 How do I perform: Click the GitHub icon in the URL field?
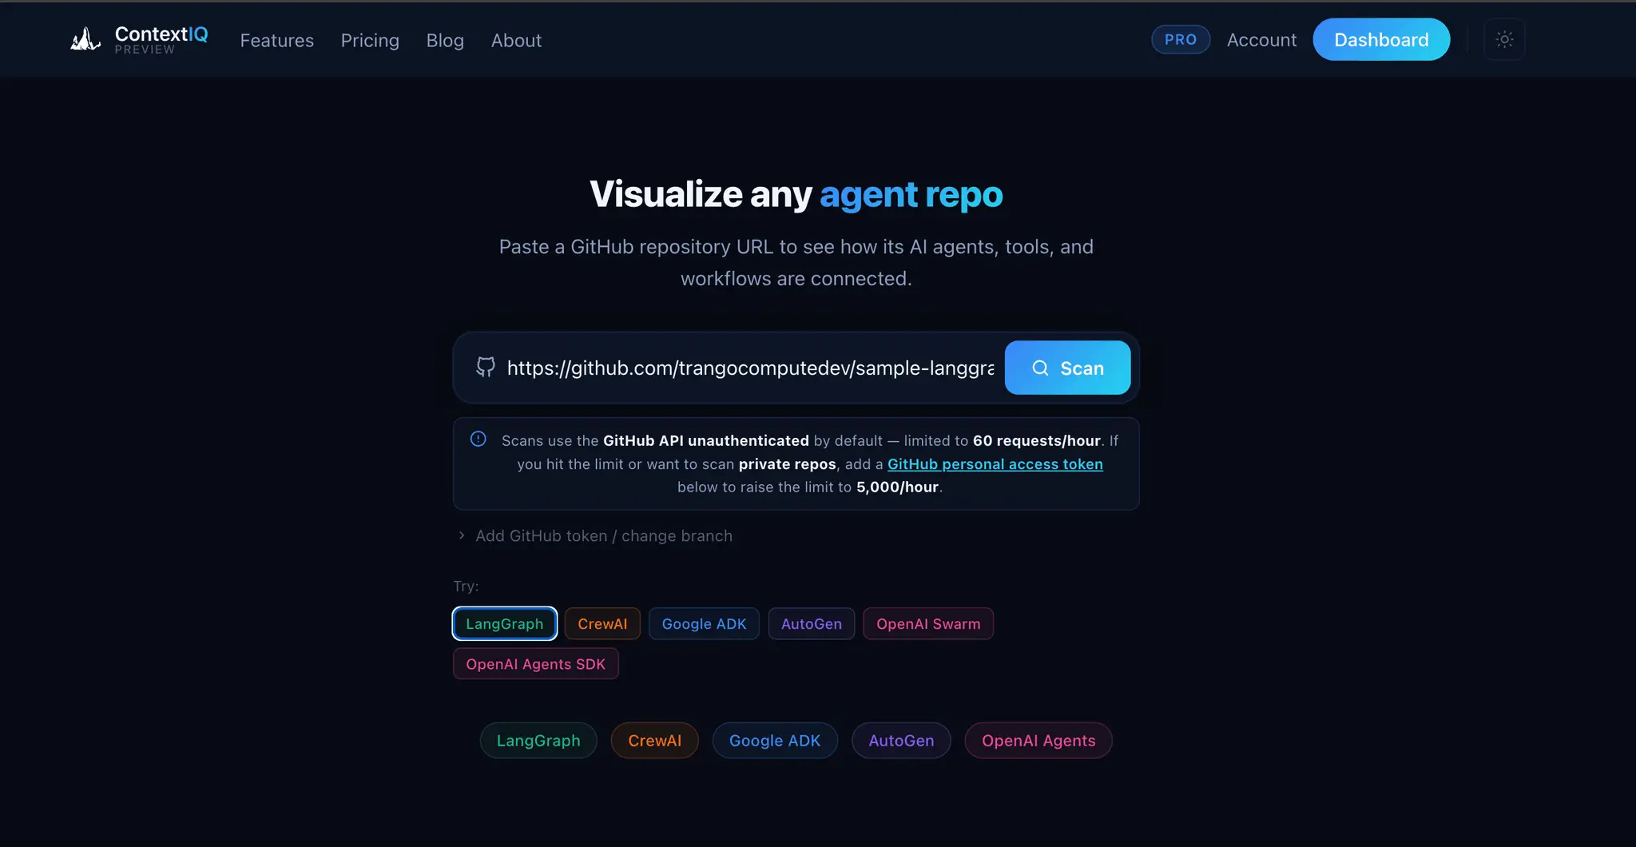pos(486,368)
